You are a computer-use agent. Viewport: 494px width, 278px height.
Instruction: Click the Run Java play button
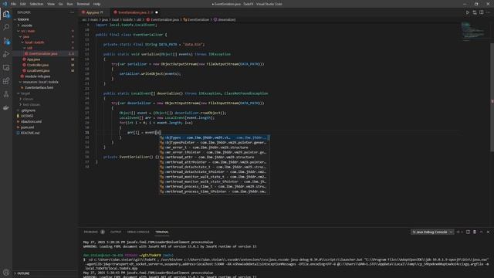468,12
